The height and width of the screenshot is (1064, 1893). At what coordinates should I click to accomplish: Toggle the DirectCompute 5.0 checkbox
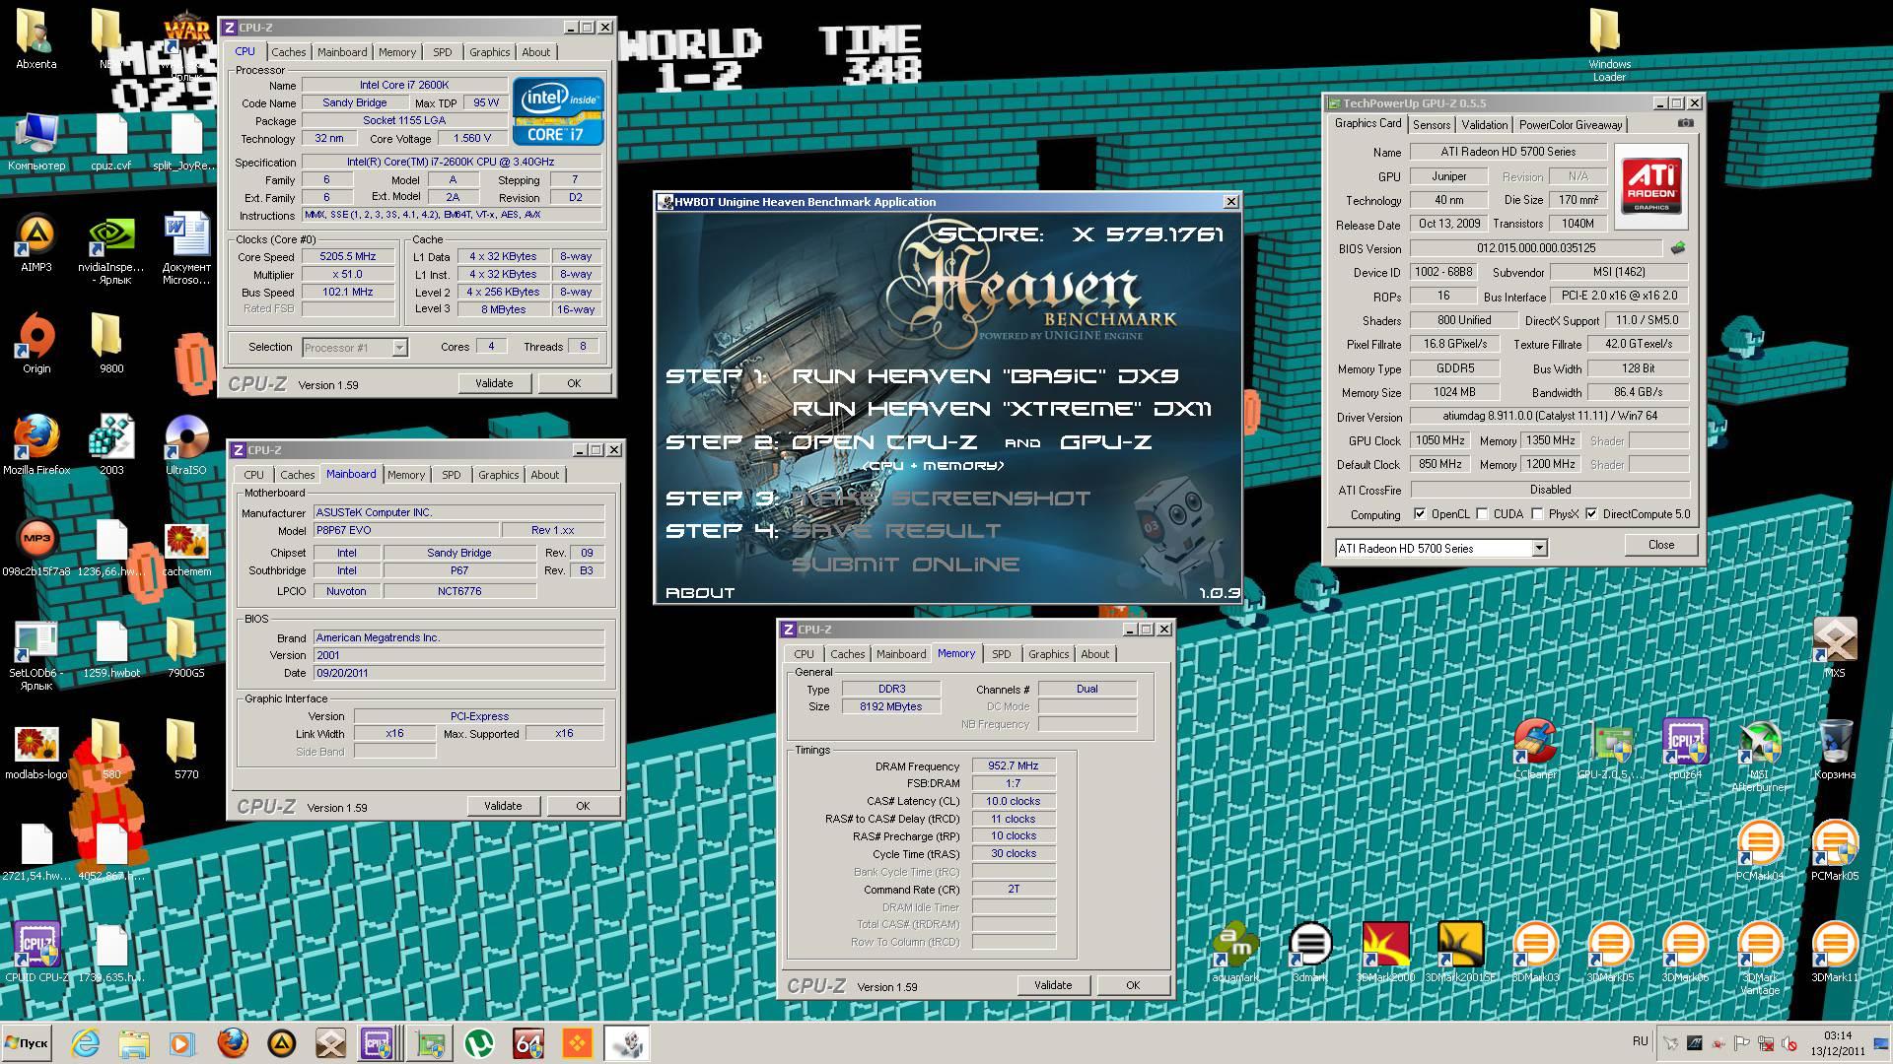(x=1591, y=514)
